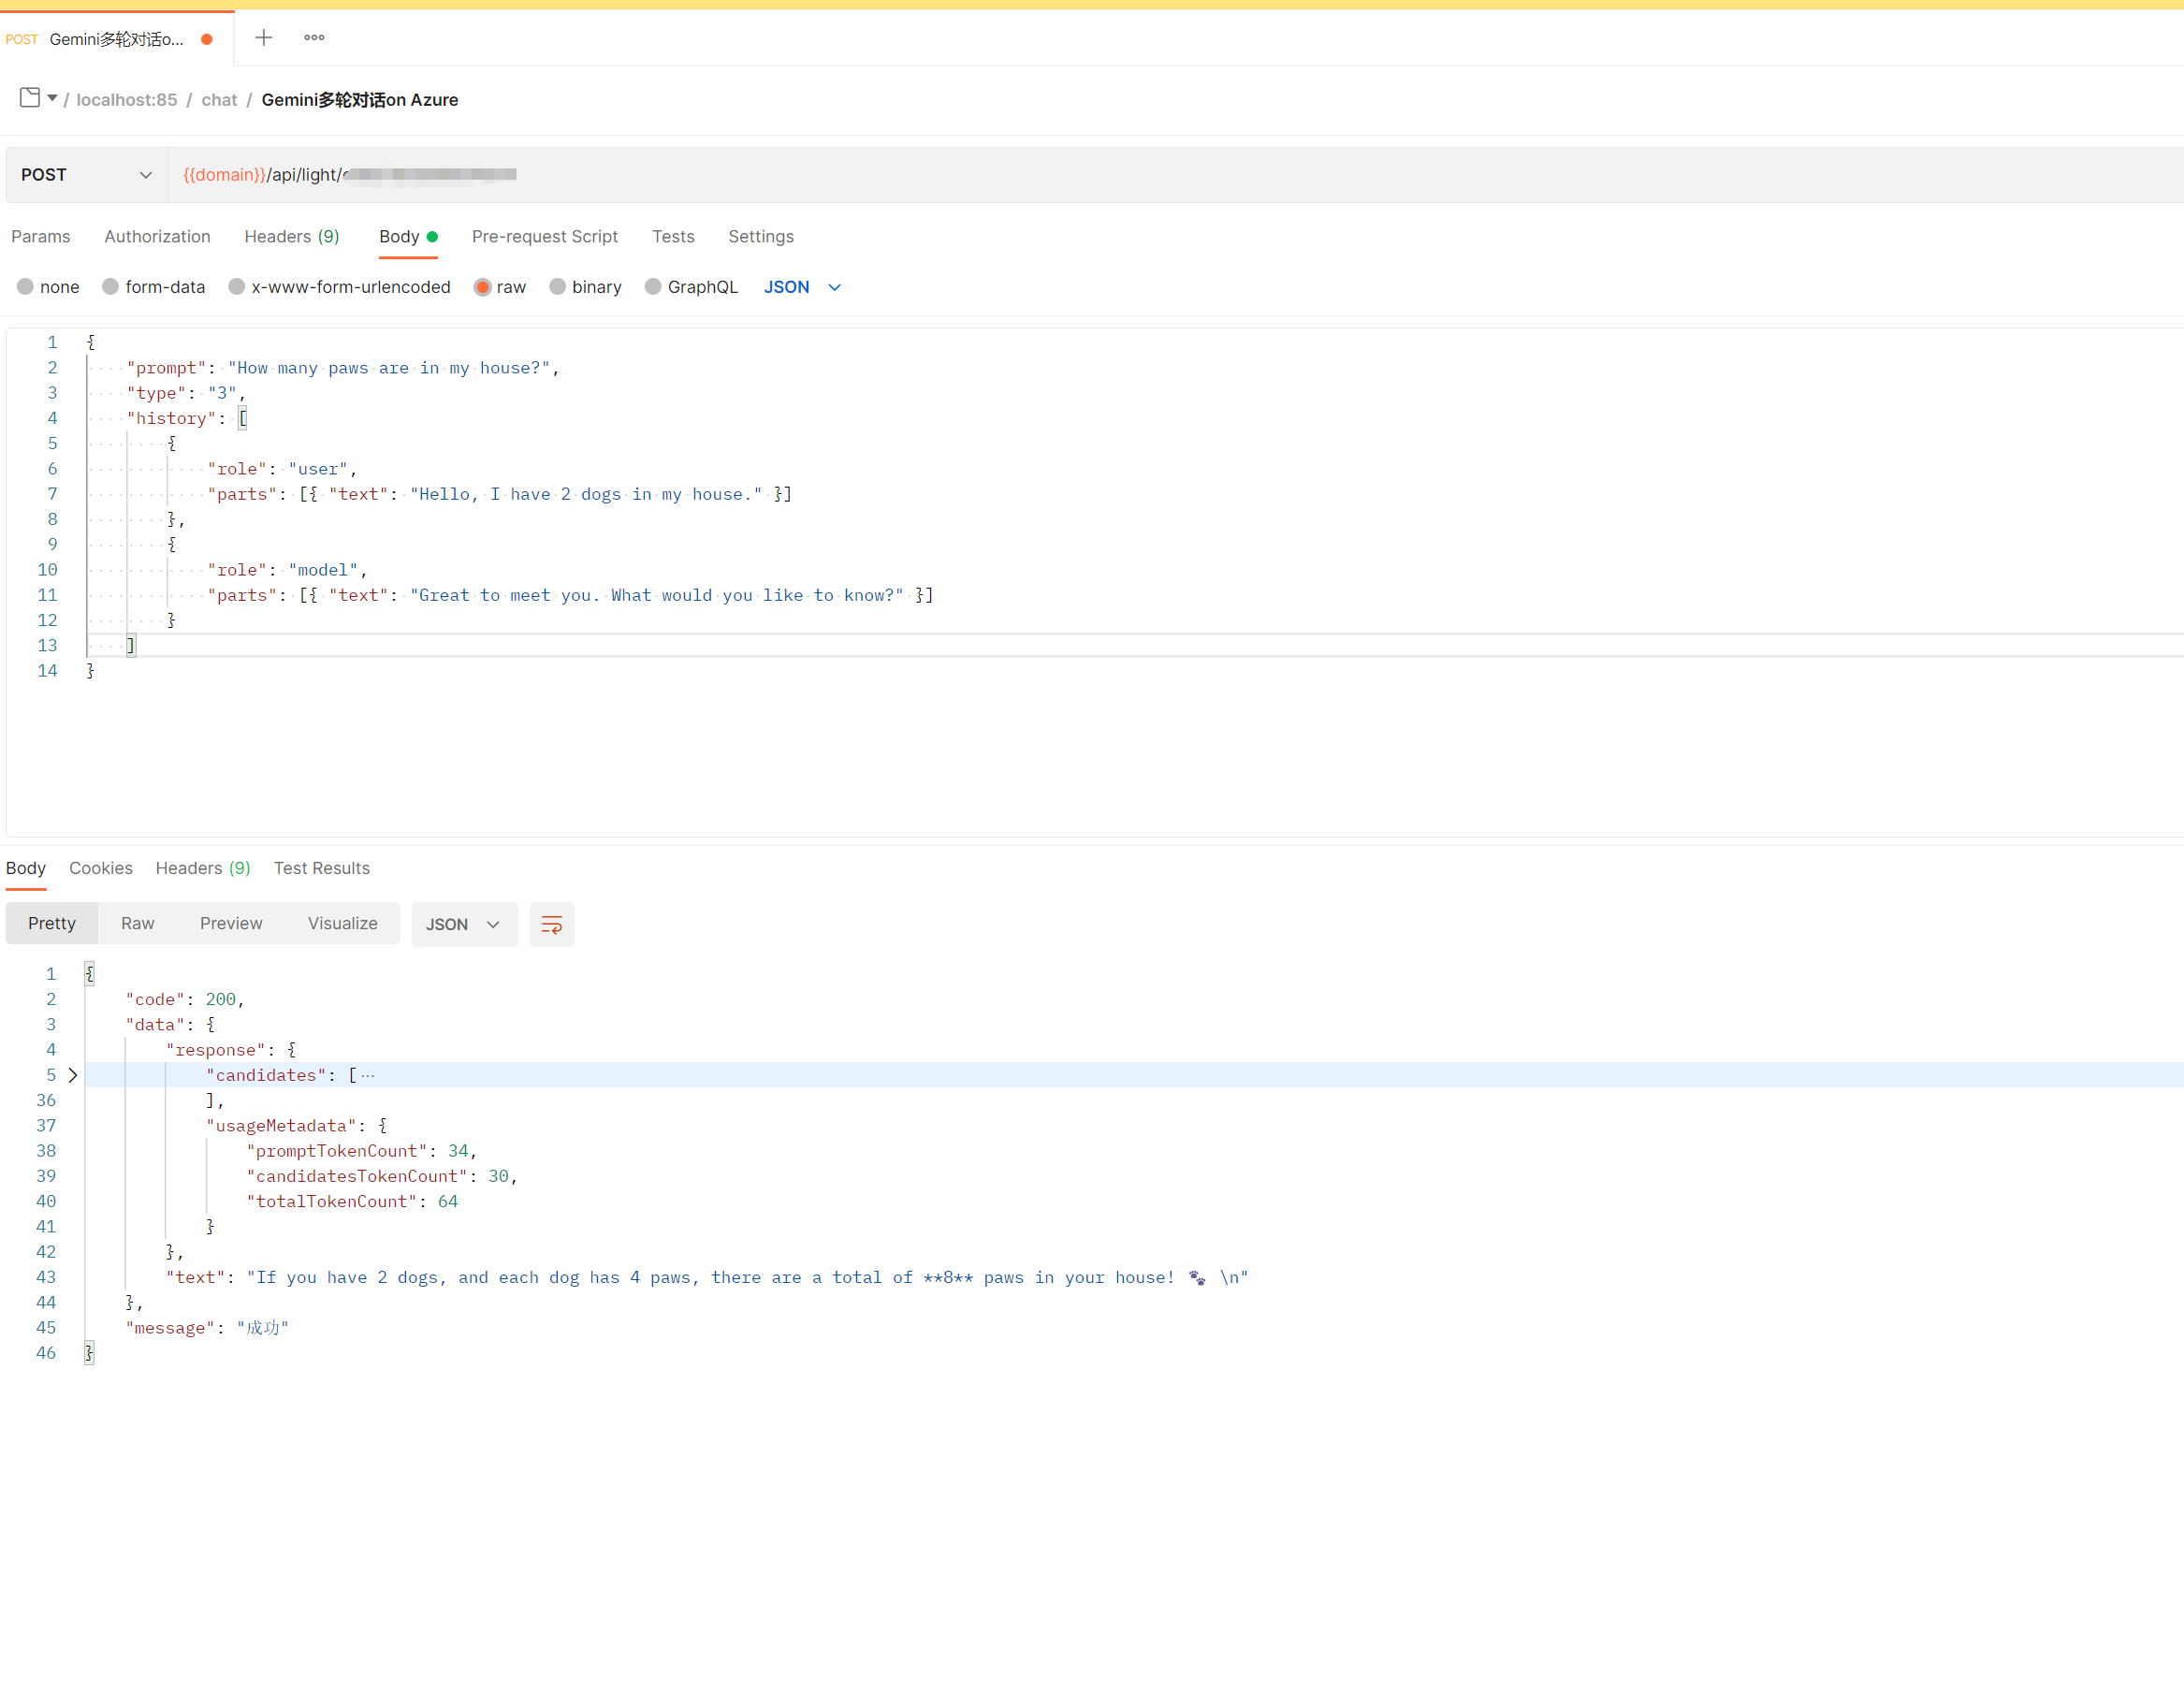The height and width of the screenshot is (1690, 2184).
Task: Choose GraphQL body type
Action: pyautogui.click(x=653, y=287)
